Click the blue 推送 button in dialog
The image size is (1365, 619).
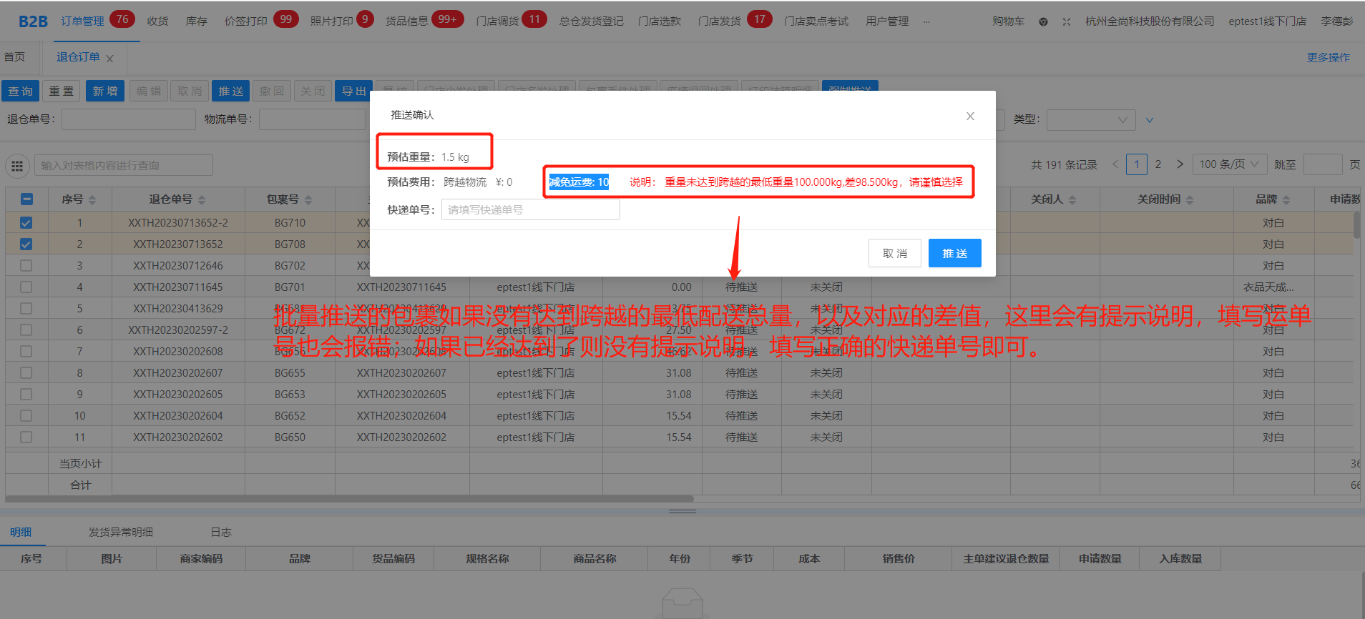click(954, 253)
